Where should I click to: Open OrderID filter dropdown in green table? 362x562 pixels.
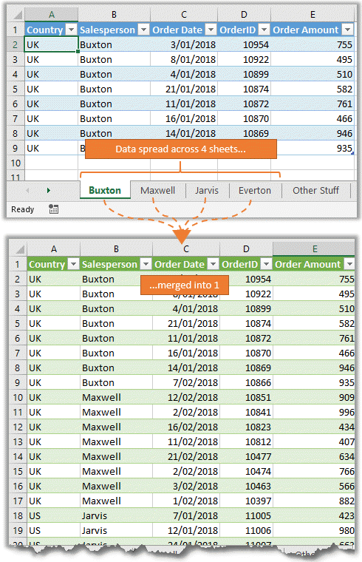point(266,264)
